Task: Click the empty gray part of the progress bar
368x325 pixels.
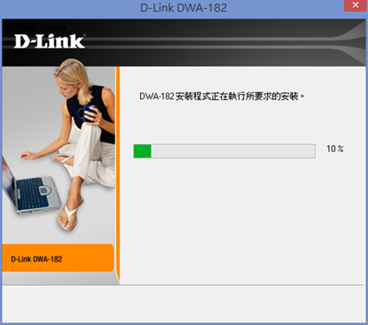Action: click(x=233, y=151)
